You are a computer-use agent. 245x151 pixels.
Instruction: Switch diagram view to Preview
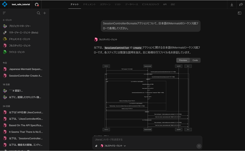click(x=183, y=60)
